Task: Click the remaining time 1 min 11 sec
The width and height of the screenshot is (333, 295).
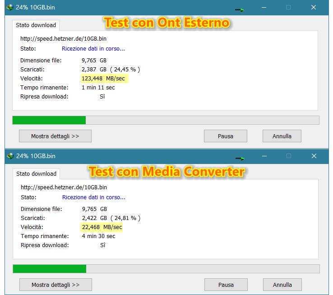Action: tap(98, 88)
